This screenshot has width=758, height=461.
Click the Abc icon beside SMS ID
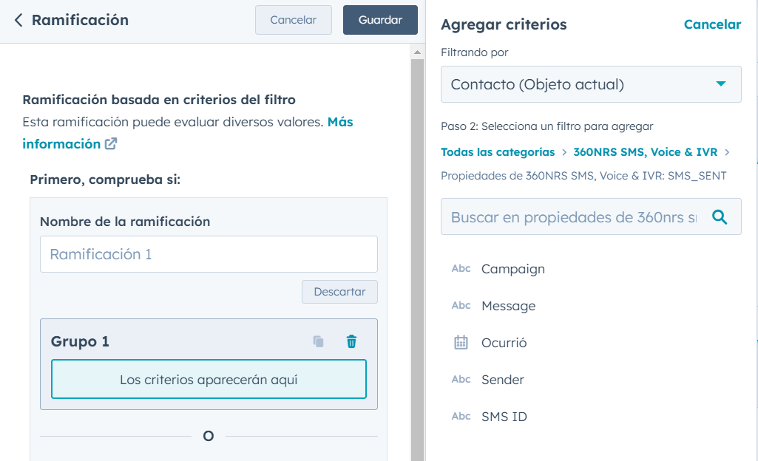[461, 417]
